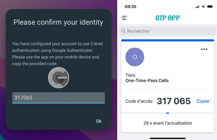Tap the battery status icon
This screenshot has height=140, width=217.
pos(210,7)
